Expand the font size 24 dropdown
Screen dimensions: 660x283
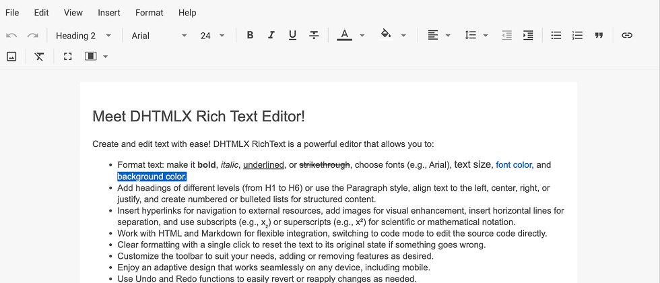click(212, 36)
